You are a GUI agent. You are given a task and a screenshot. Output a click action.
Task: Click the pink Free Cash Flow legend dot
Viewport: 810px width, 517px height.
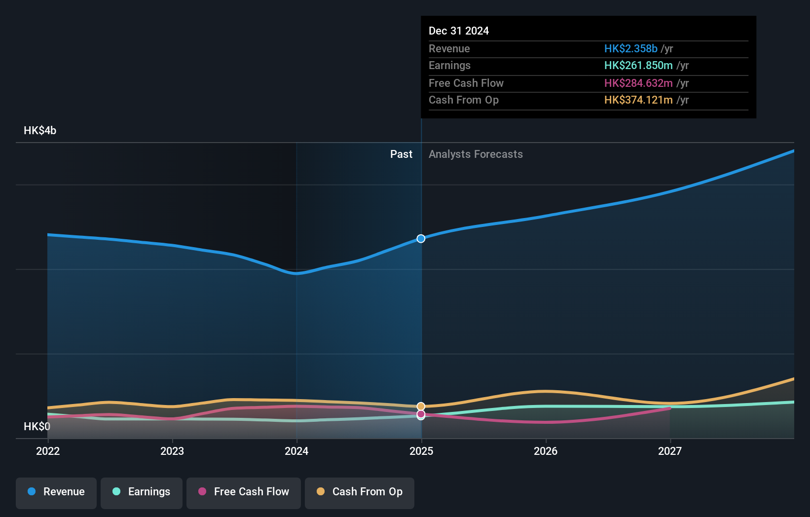[x=202, y=491]
